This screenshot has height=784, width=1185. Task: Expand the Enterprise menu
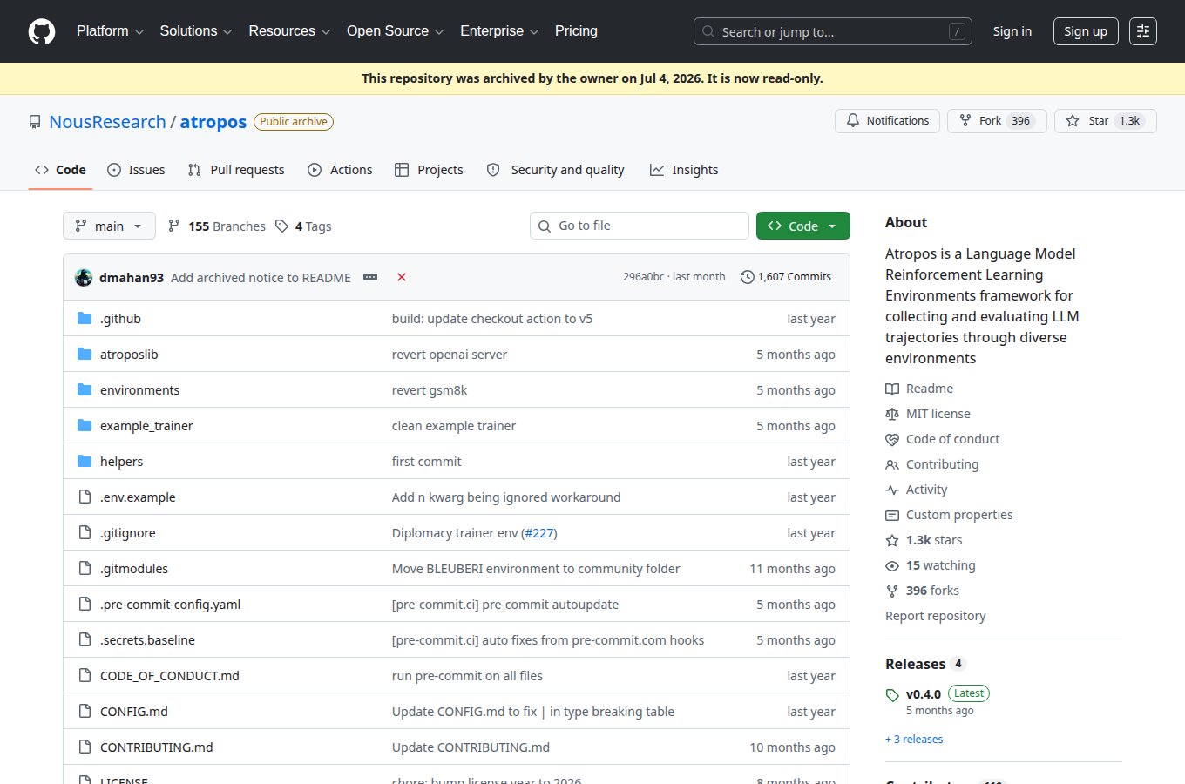499,31
